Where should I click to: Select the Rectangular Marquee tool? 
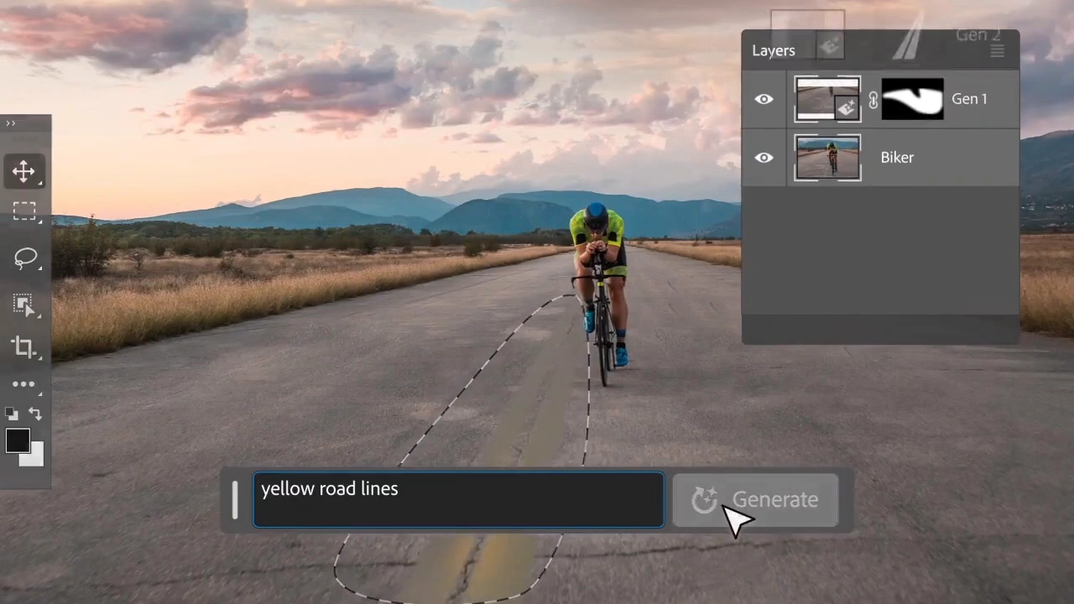click(x=23, y=211)
